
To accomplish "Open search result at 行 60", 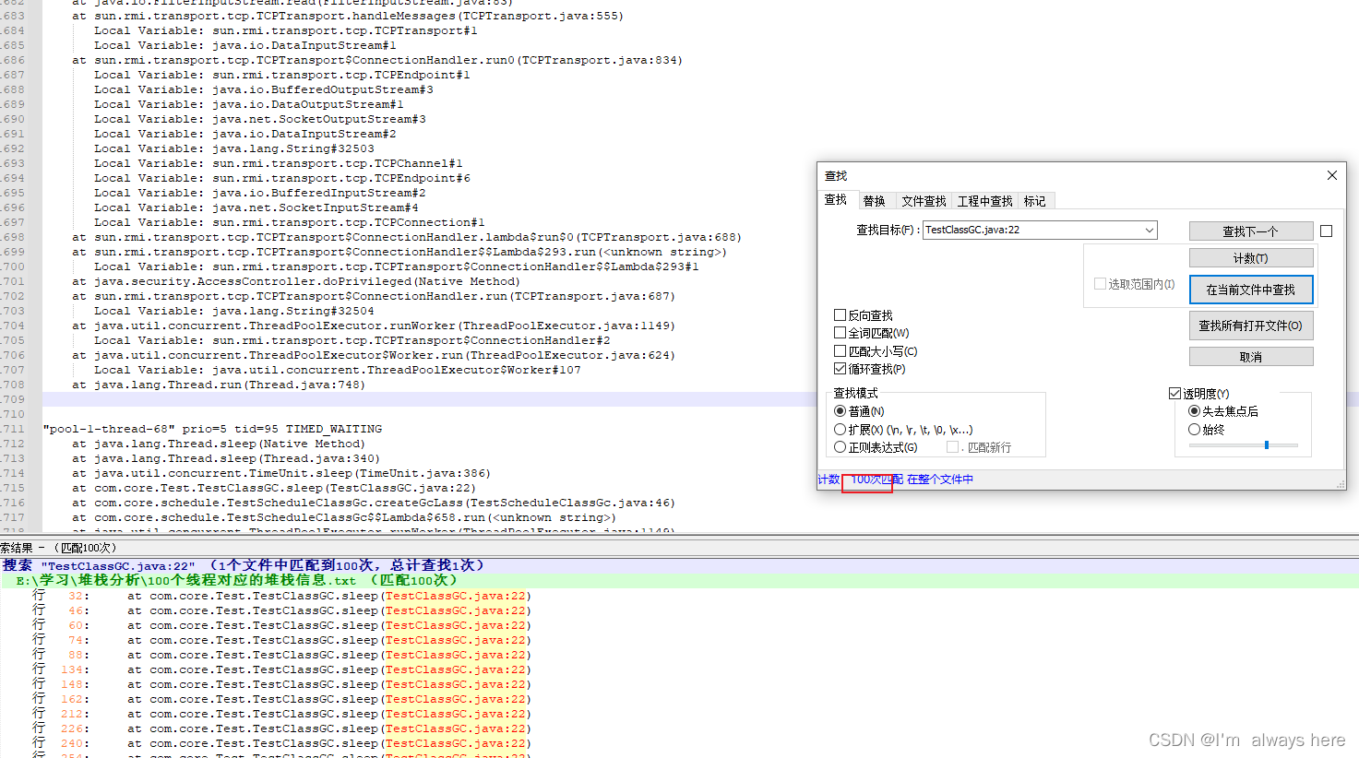I will 280,625.
